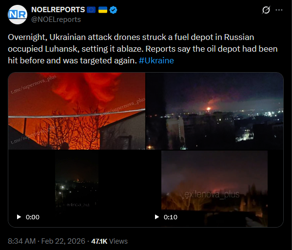Image resolution: width=292 pixels, height=250 pixels.
Task: Open the Grok slashed-circle icon
Action: [x=266, y=10]
